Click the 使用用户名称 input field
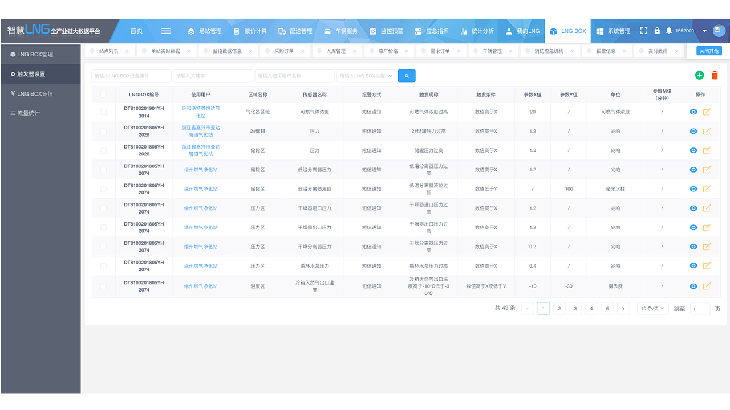The height and width of the screenshot is (410, 730). [295, 75]
